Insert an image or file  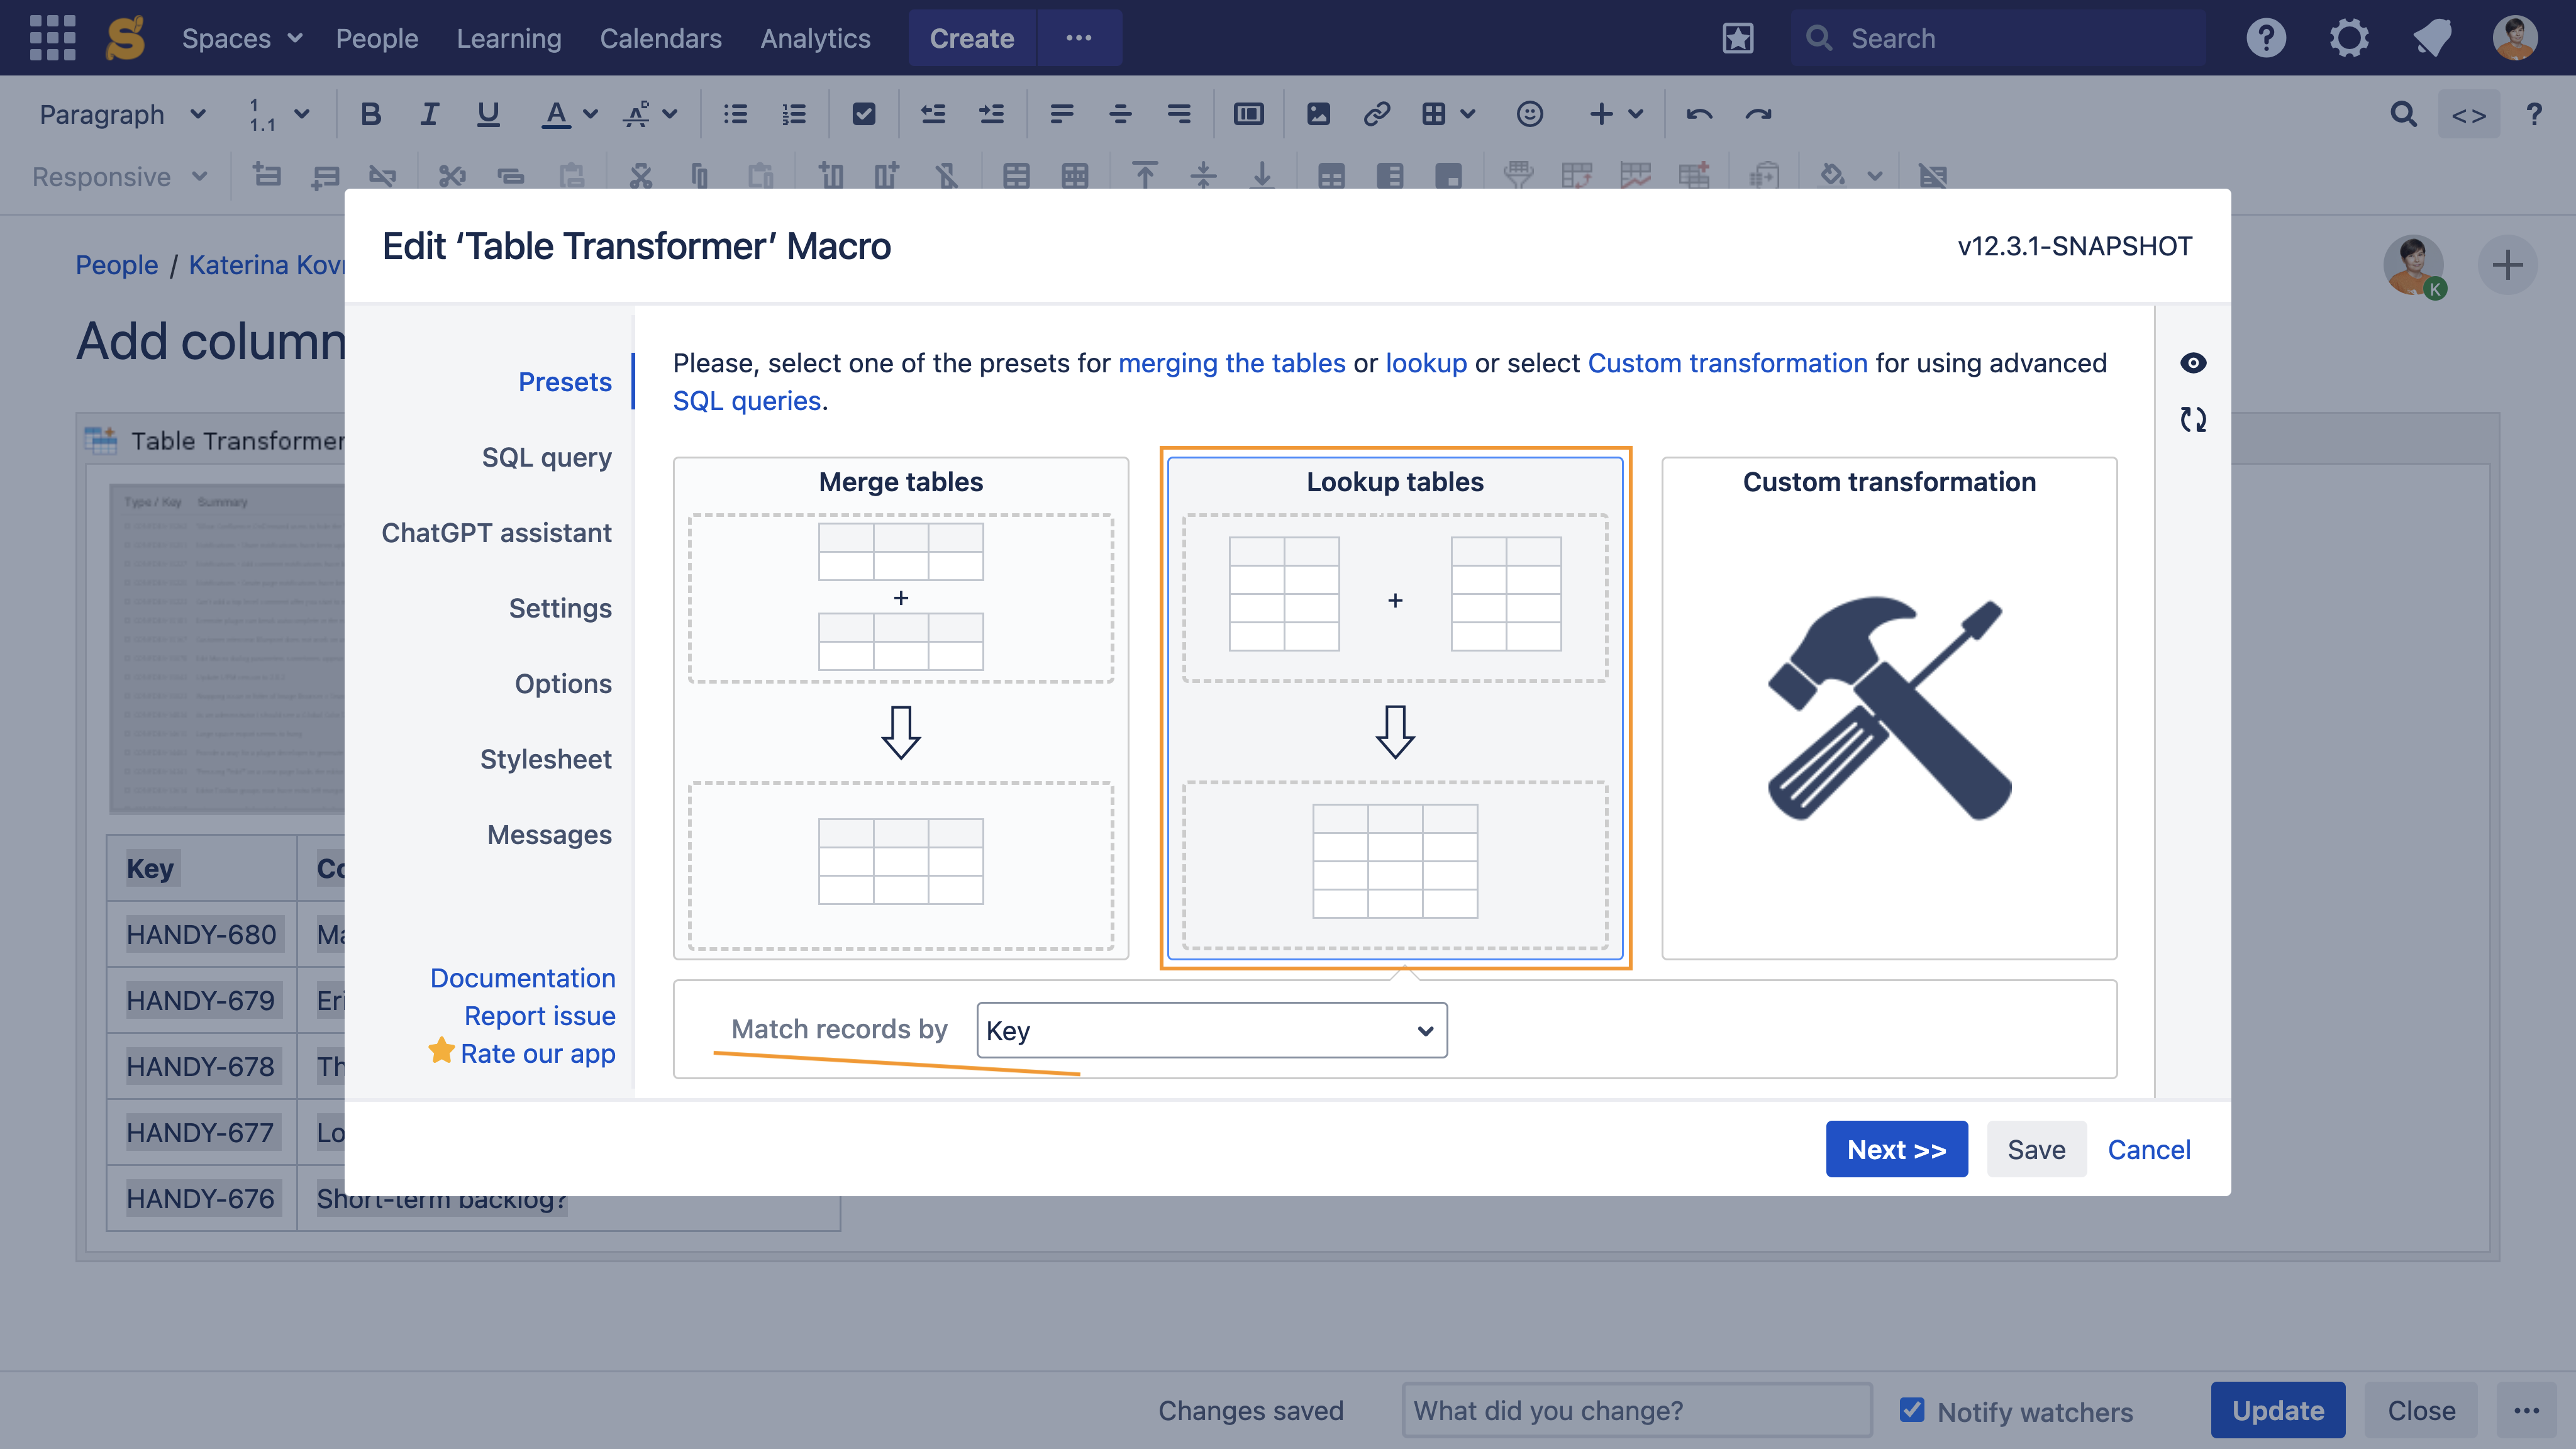(1319, 114)
